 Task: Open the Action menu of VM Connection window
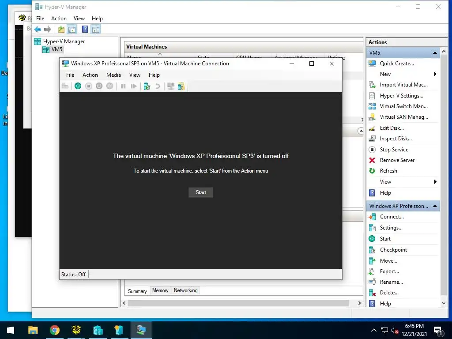click(x=90, y=75)
